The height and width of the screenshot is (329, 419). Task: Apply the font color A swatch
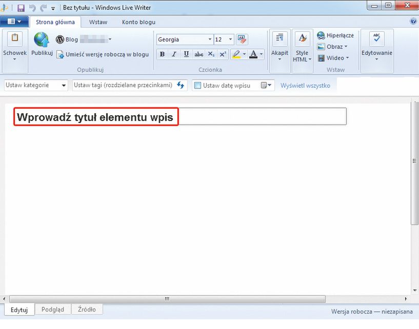point(253,54)
